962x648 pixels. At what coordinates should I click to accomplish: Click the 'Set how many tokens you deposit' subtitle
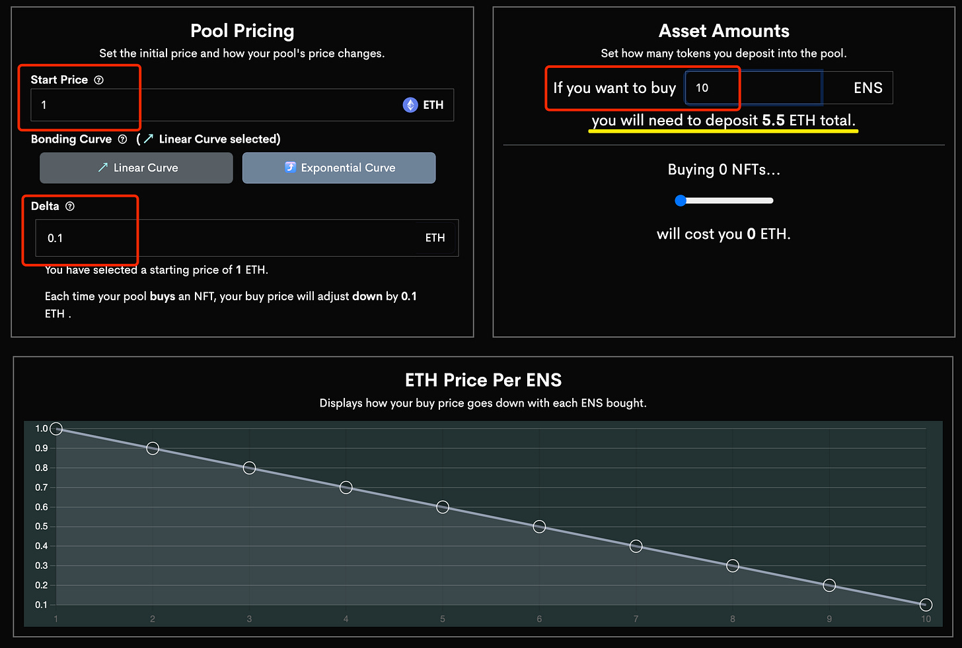[723, 53]
